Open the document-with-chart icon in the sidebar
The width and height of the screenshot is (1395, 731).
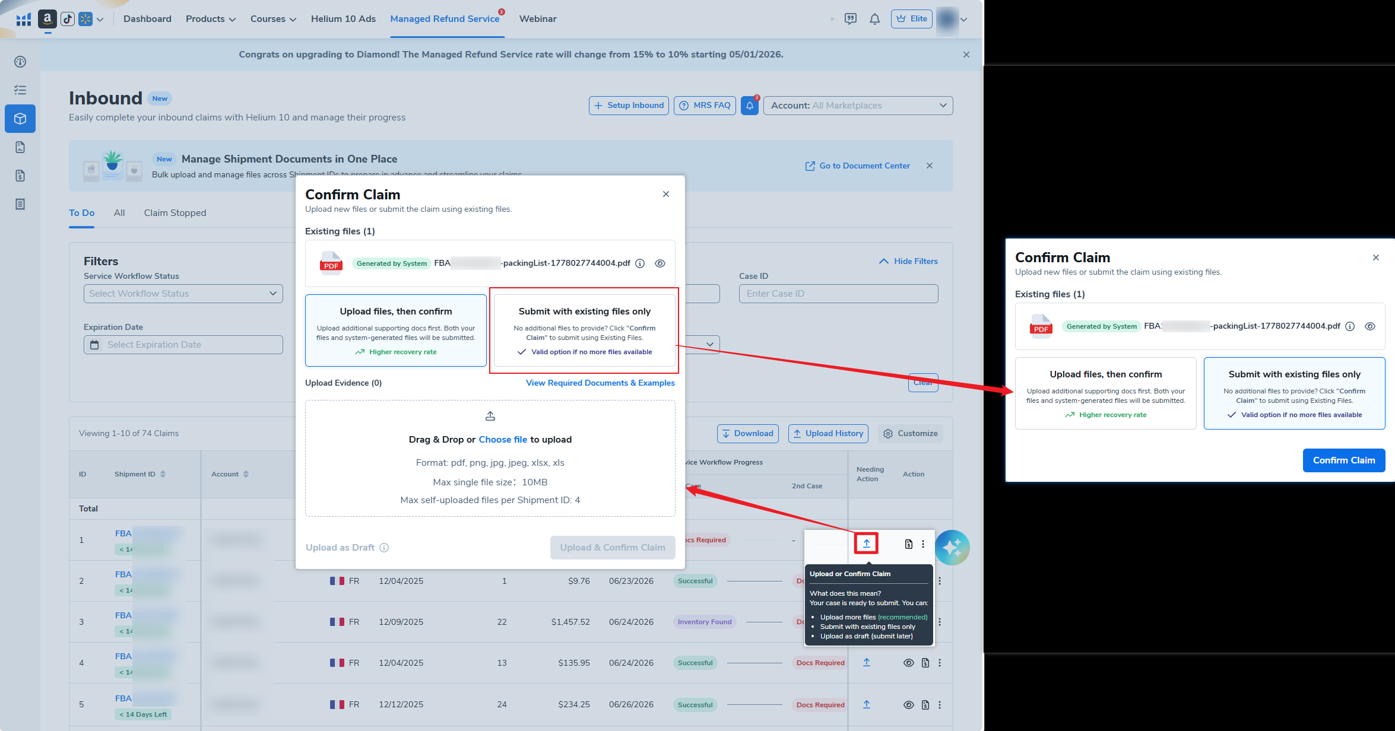pos(20,147)
